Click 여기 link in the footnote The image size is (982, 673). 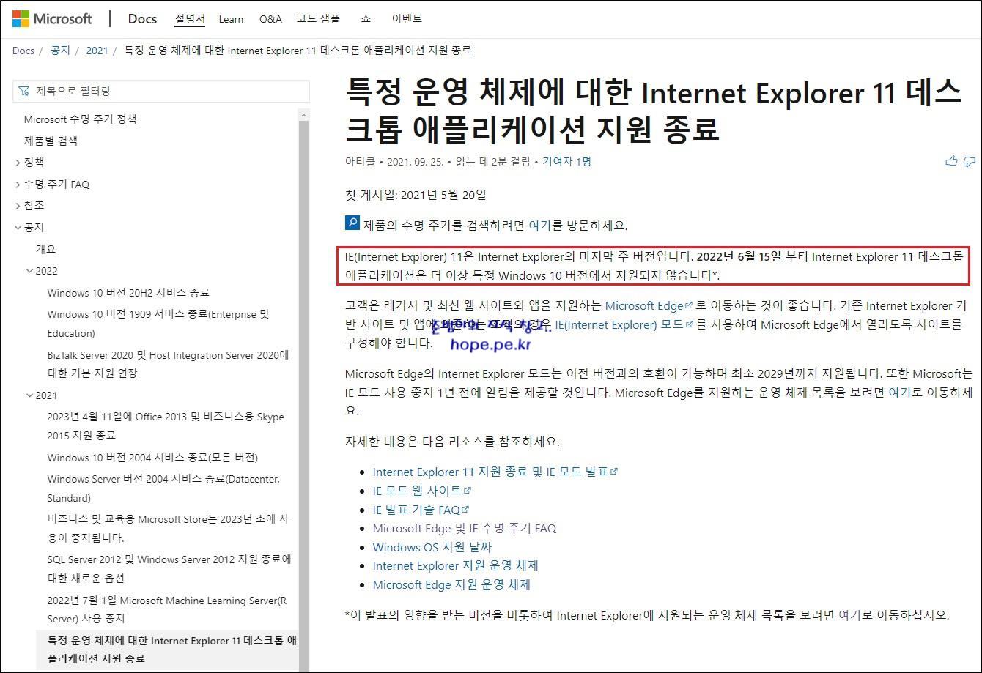click(849, 614)
